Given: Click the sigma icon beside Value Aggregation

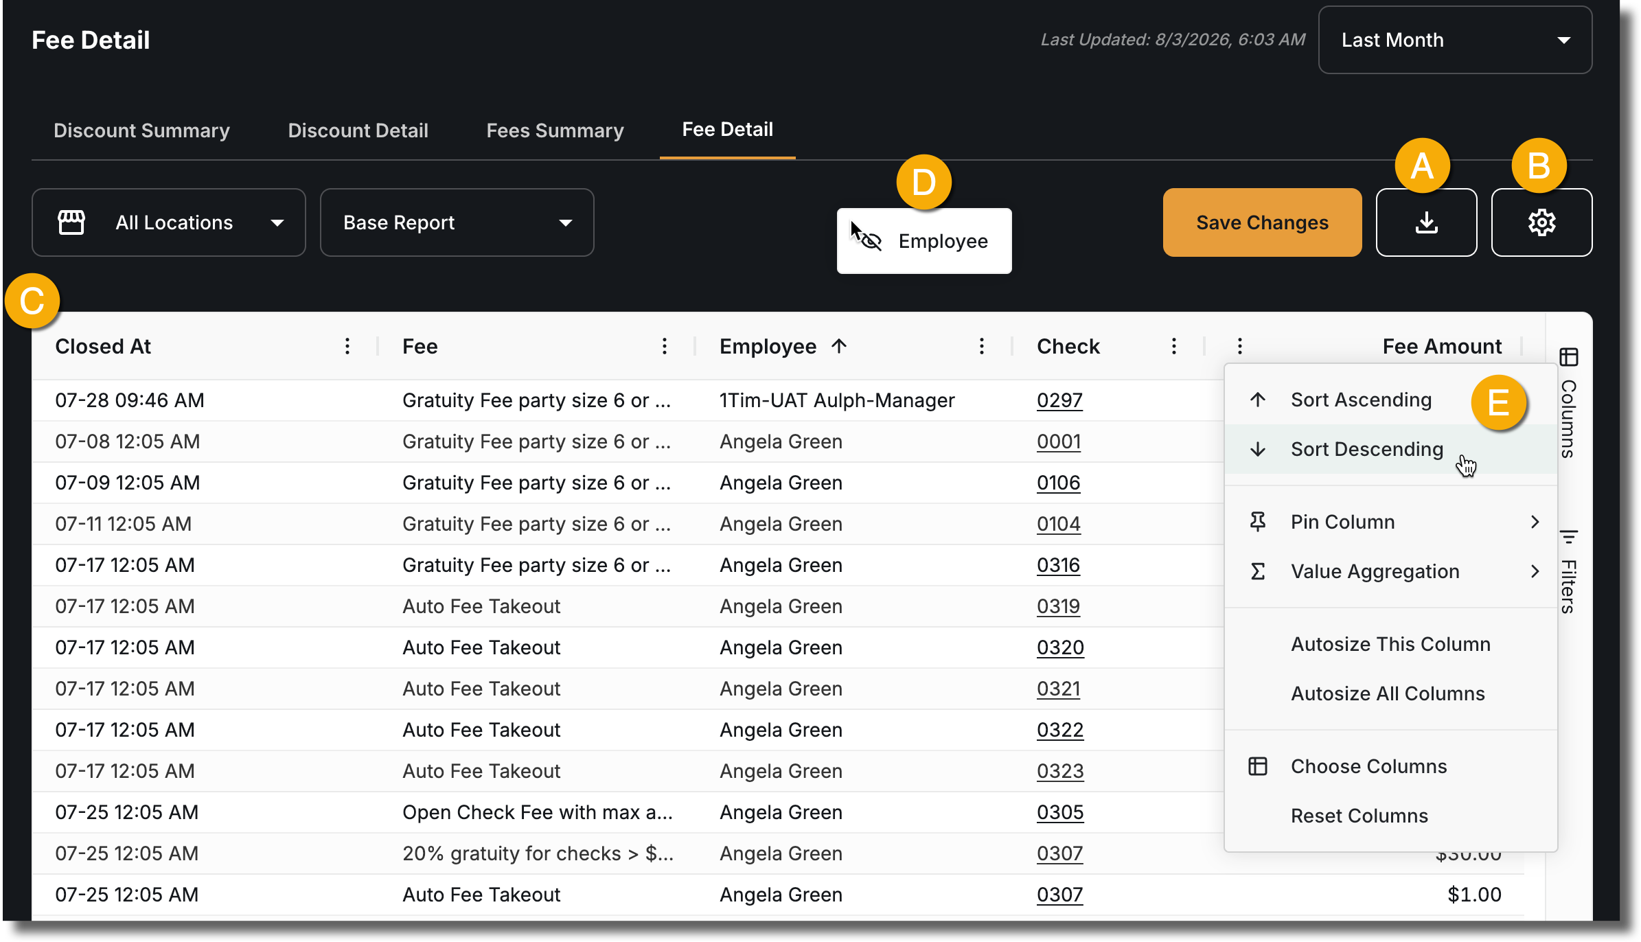Looking at the screenshot, I should click(x=1258, y=571).
